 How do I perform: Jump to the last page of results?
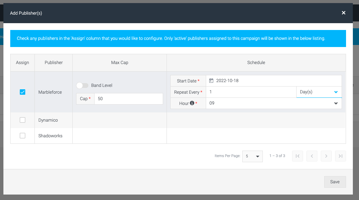tap(341, 156)
